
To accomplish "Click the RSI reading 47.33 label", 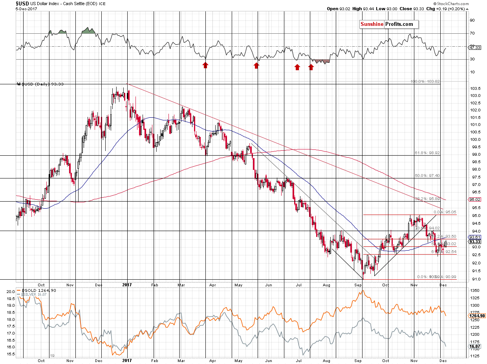I will (475, 48).
